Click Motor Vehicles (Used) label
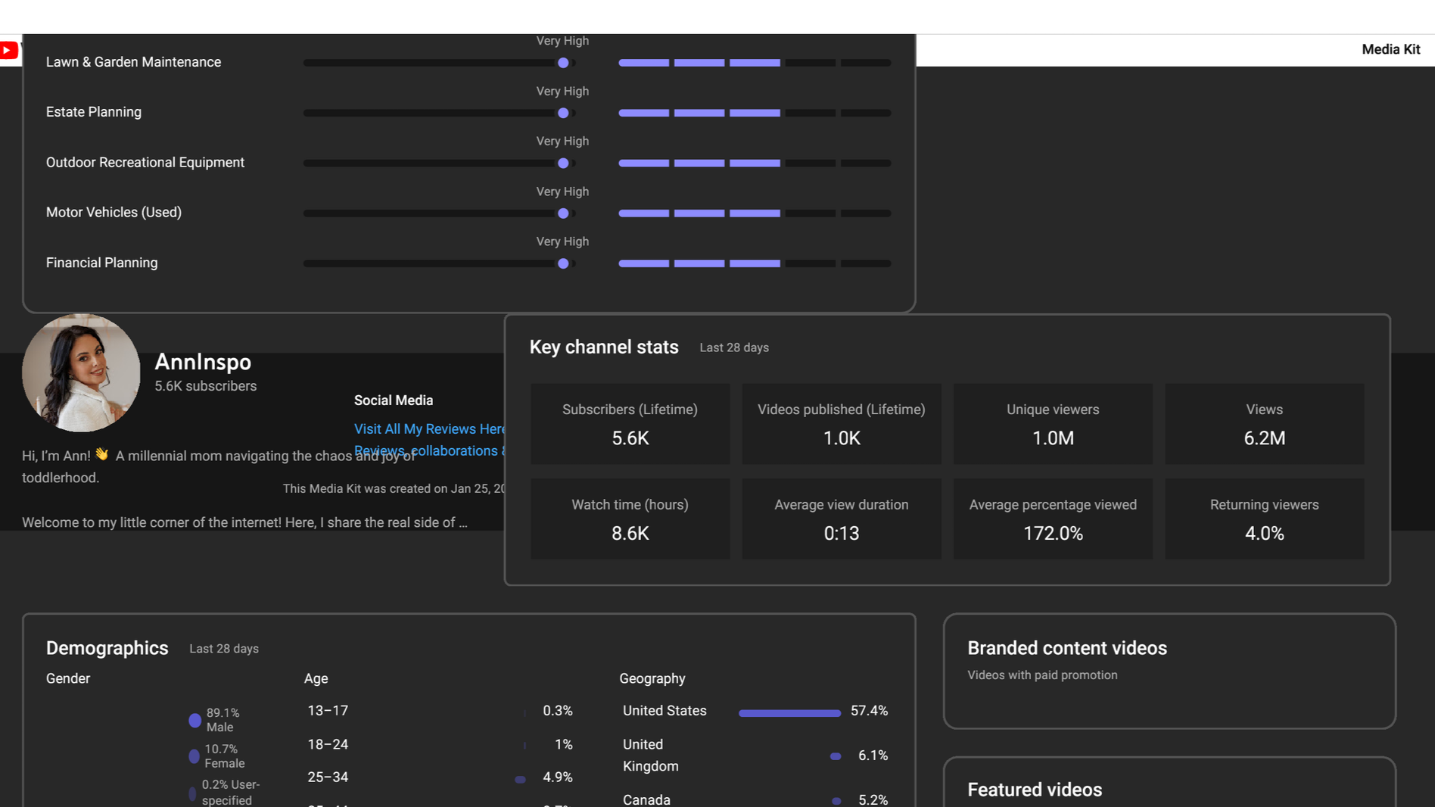1435x807 pixels. click(x=114, y=213)
